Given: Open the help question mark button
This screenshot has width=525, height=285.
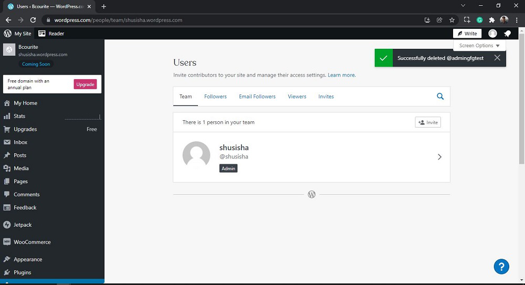Looking at the screenshot, I should point(501,267).
